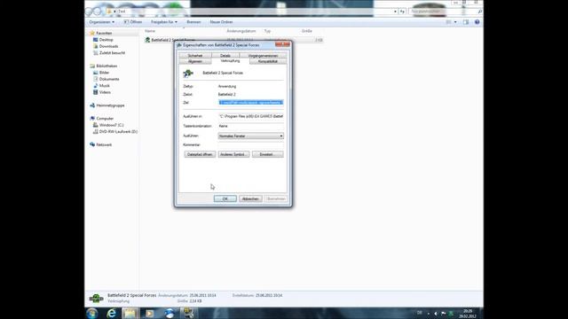Screen dimensions: 568x319
Task: Click the Ausführen in path field
Action: [x=250, y=116]
